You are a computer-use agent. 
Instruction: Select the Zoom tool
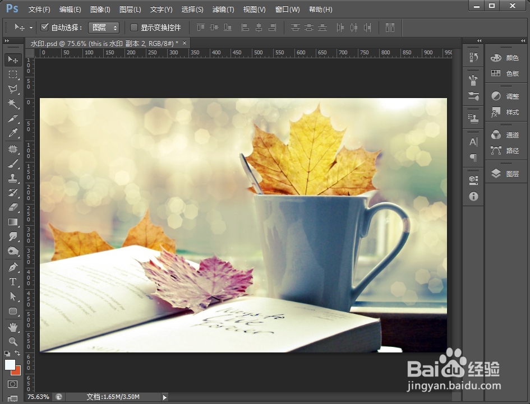tap(13, 341)
